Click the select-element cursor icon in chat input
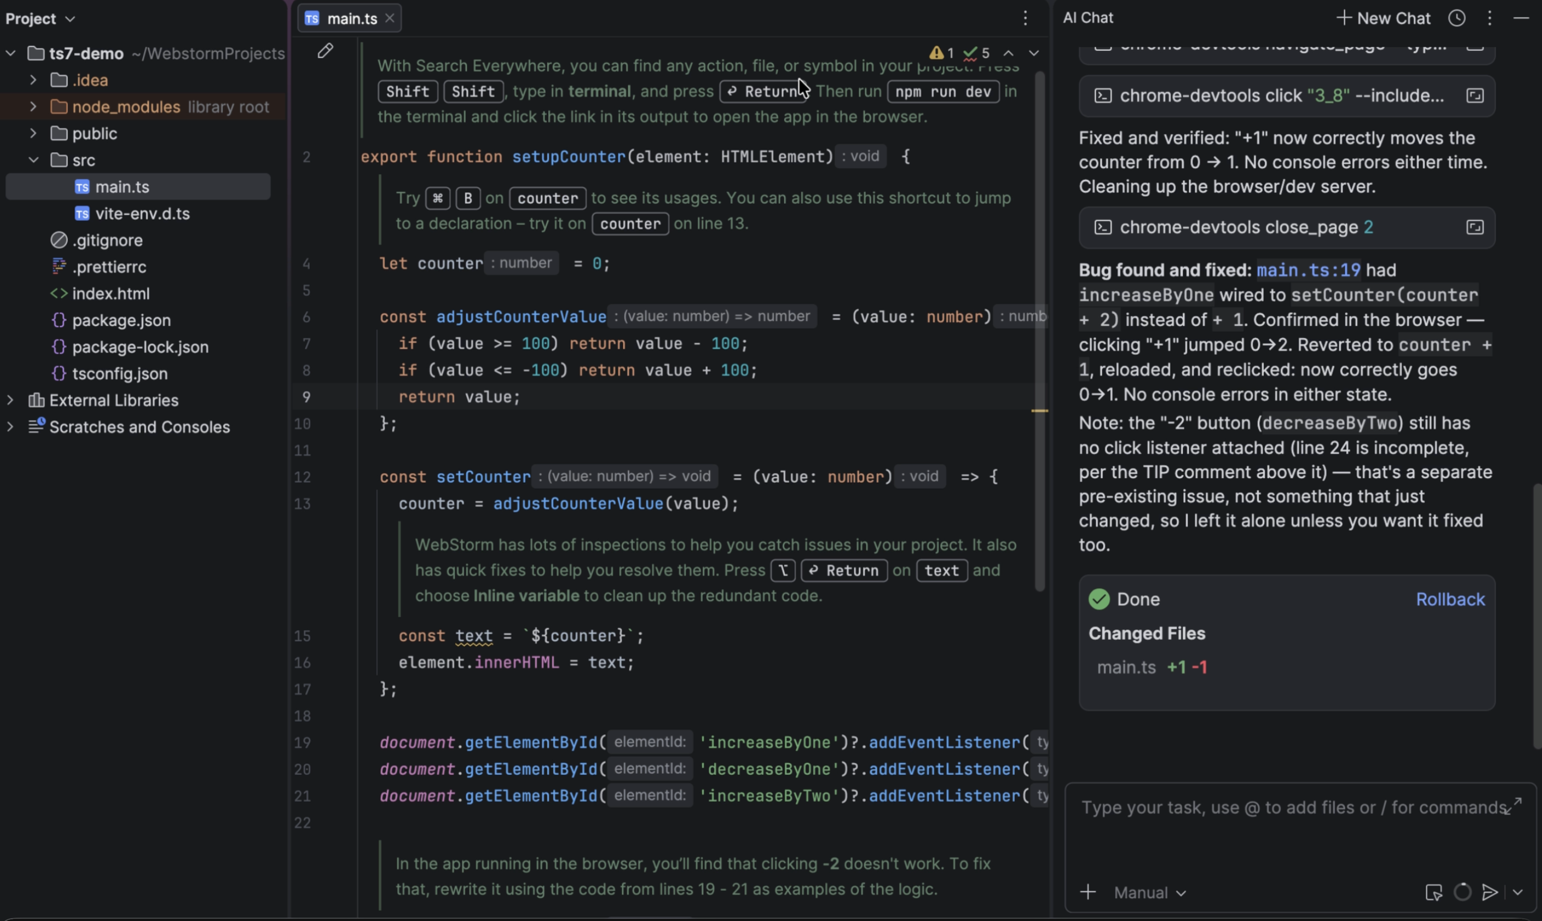 (x=1434, y=892)
